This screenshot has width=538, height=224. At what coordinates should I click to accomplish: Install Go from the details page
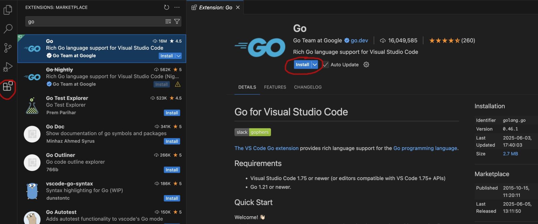[302, 65]
